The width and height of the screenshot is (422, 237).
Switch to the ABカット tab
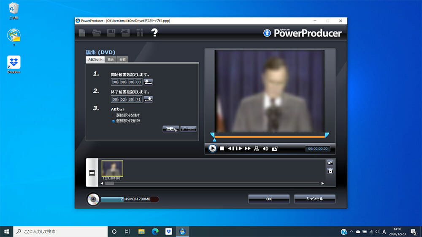point(95,60)
